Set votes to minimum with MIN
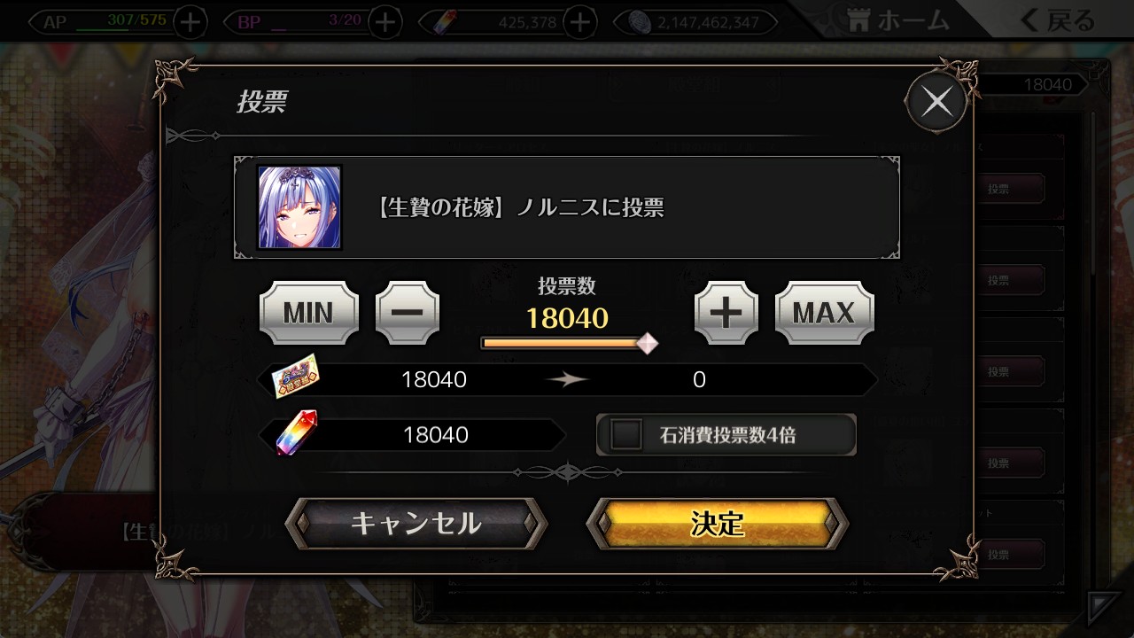The height and width of the screenshot is (638, 1134). click(x=309, y=313)
